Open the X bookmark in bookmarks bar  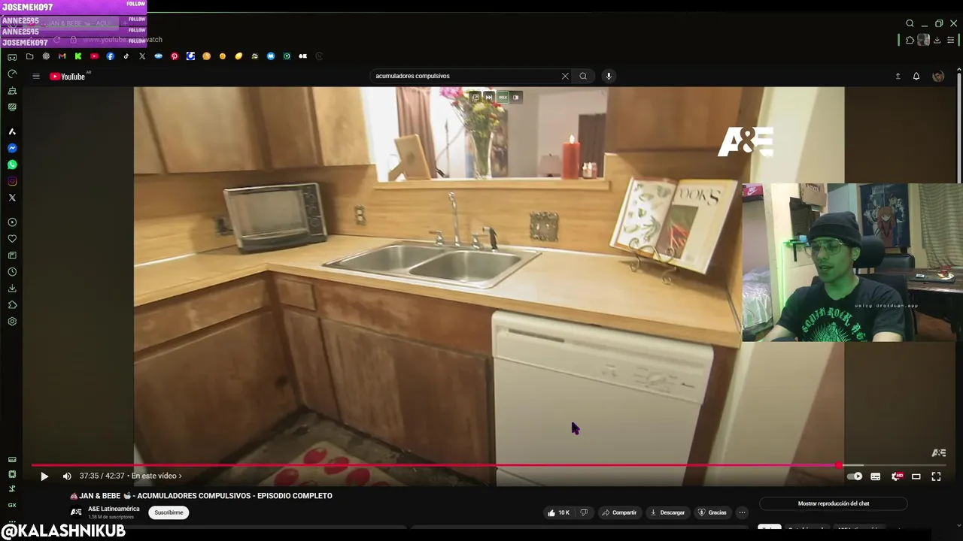pyautogui.click(x=142, y=56)
